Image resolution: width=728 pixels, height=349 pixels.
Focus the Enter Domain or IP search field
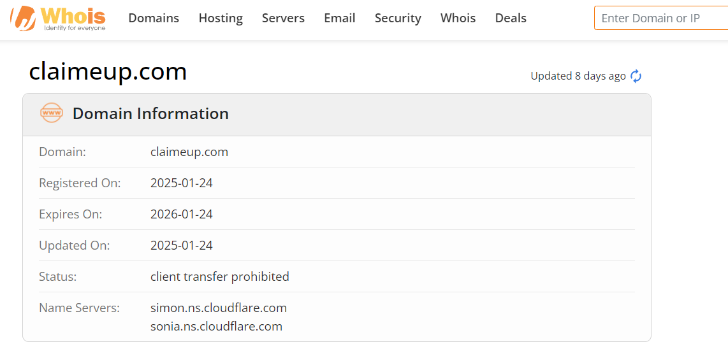pyautogui.click(x=660, y=18)
